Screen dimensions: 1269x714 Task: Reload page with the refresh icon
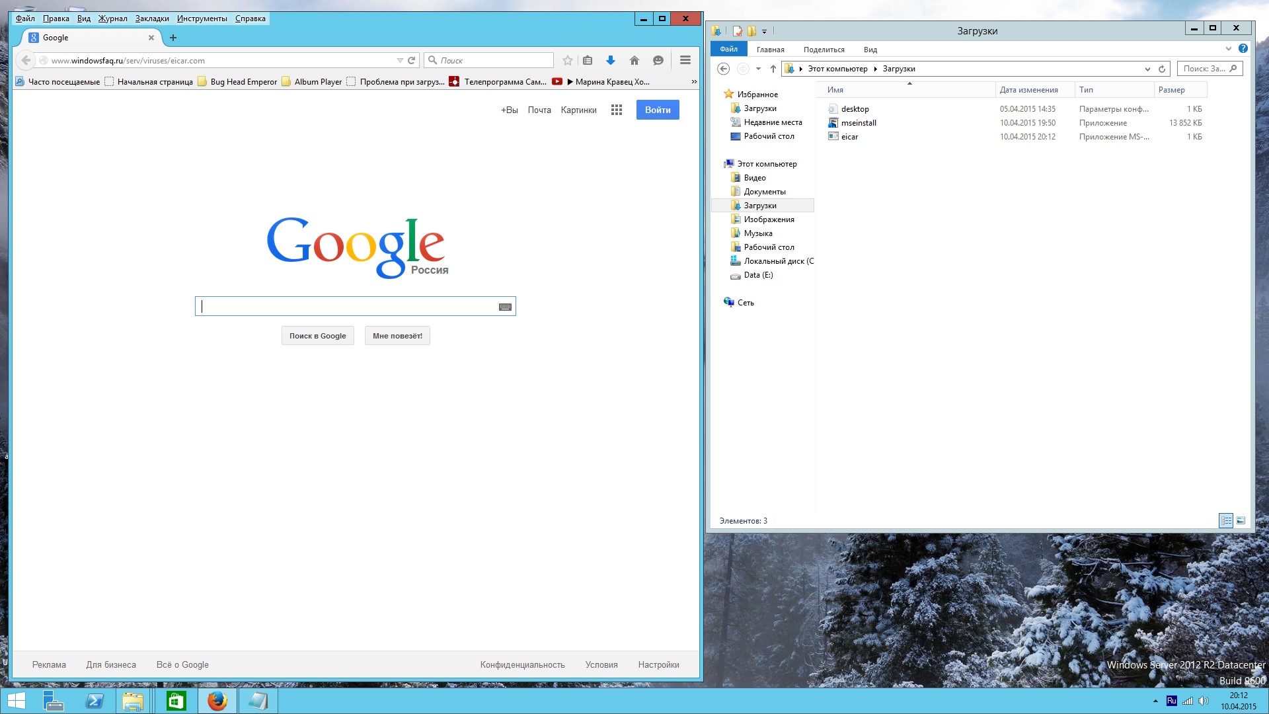[x=411, y=60]
